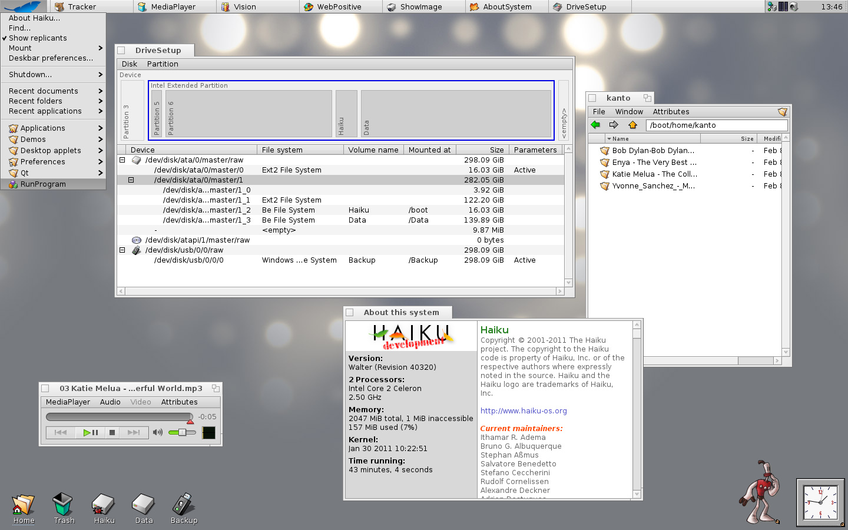
Task: Switch to Vision in the Deskbar
Action: pyautogui.click(x=257, y=6)
